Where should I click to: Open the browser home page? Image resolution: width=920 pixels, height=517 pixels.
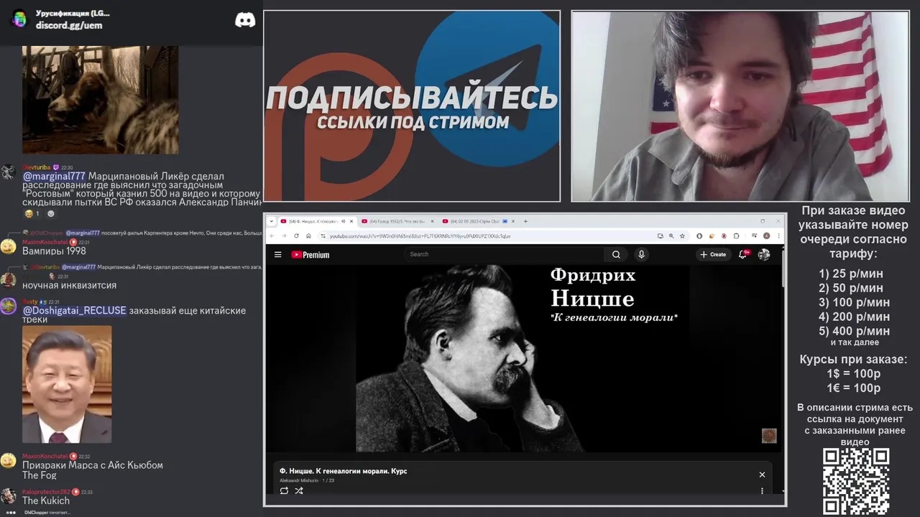coord(308,236)
